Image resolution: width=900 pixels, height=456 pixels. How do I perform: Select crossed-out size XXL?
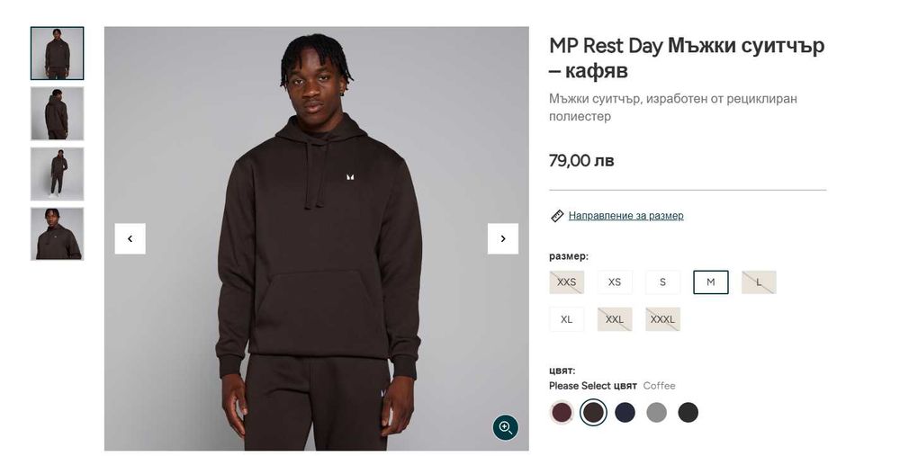pyautogui.click(x=615, y=319)
